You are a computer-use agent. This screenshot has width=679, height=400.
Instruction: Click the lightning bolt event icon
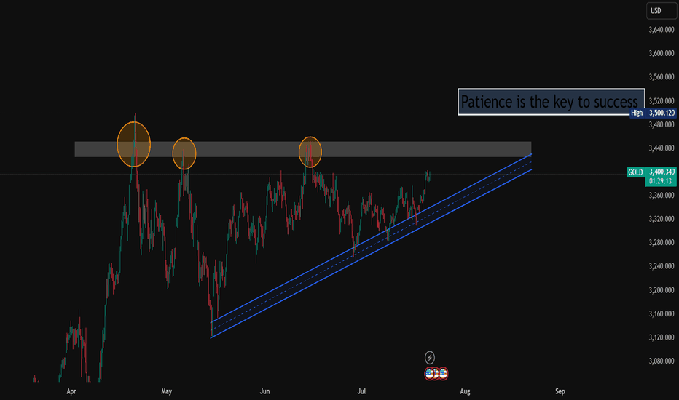[x=430, y=358]
